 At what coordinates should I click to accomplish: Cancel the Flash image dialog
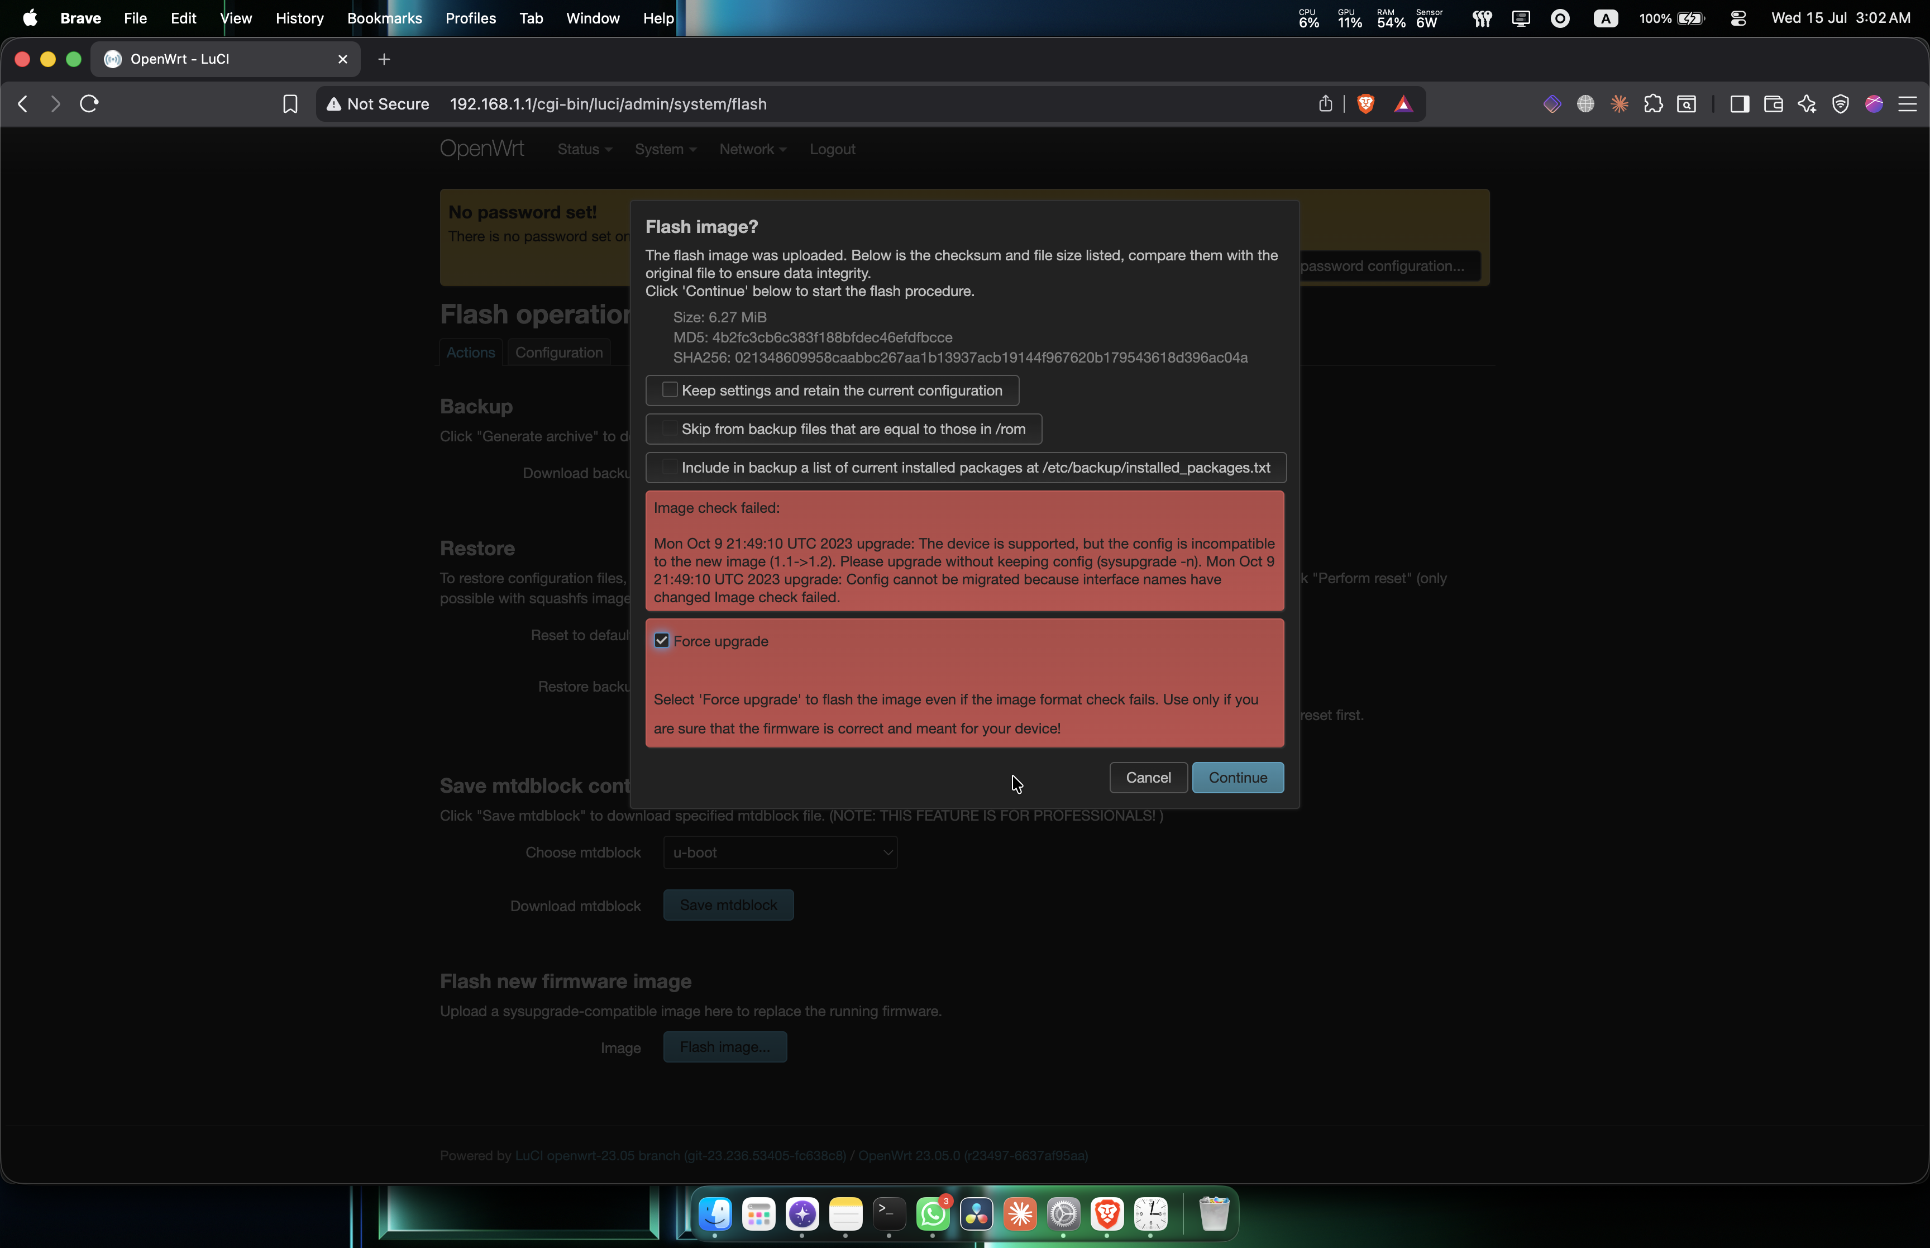point(1148,777)
